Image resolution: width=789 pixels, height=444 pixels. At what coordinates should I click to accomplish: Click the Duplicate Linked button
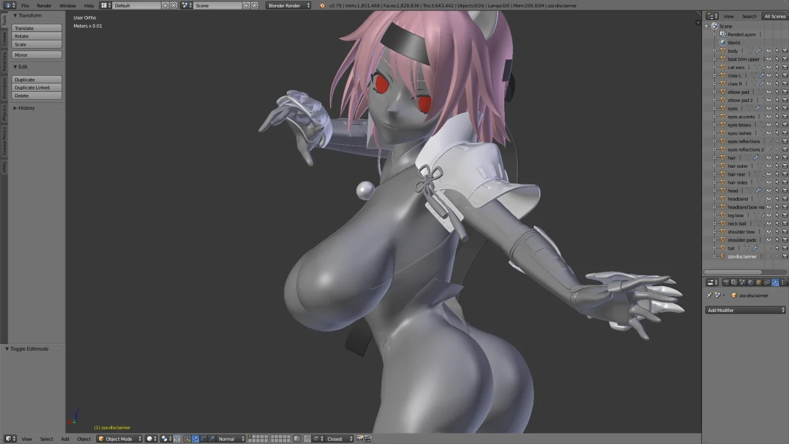pos(37,88)
